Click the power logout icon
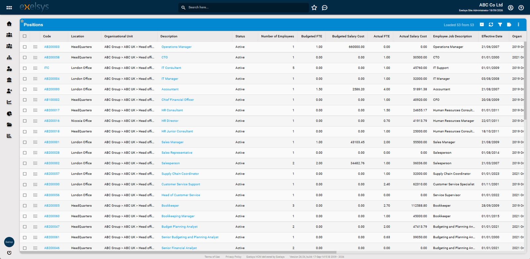The image size is (530, 259). tap(9, 253)
